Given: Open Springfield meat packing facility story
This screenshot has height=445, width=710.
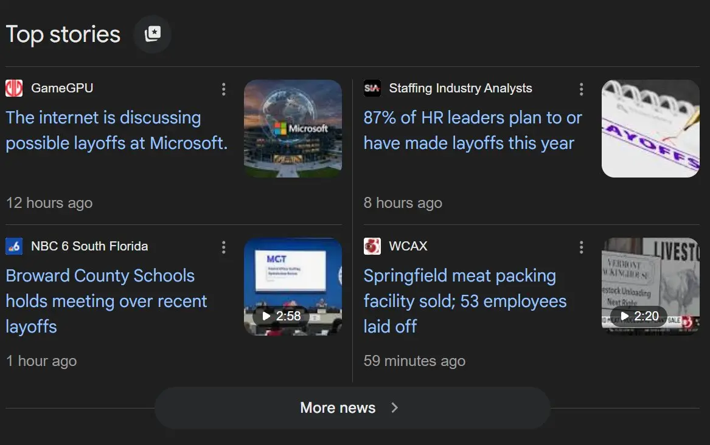Looking at the screenshot, I should 465,301.
